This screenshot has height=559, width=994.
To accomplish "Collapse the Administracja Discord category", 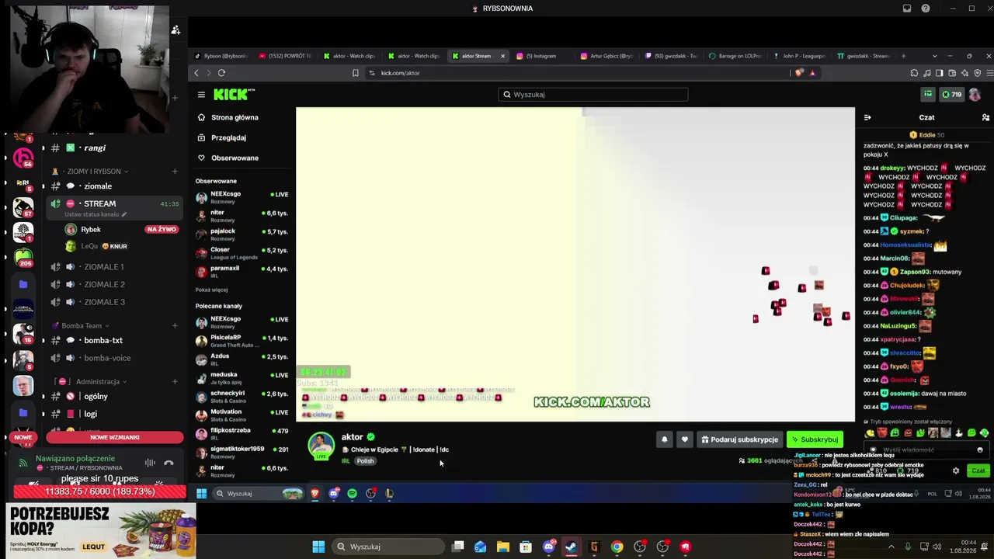I will [x=90, y=382].
